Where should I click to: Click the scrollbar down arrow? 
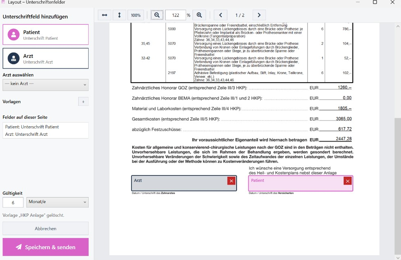[398, 257]
